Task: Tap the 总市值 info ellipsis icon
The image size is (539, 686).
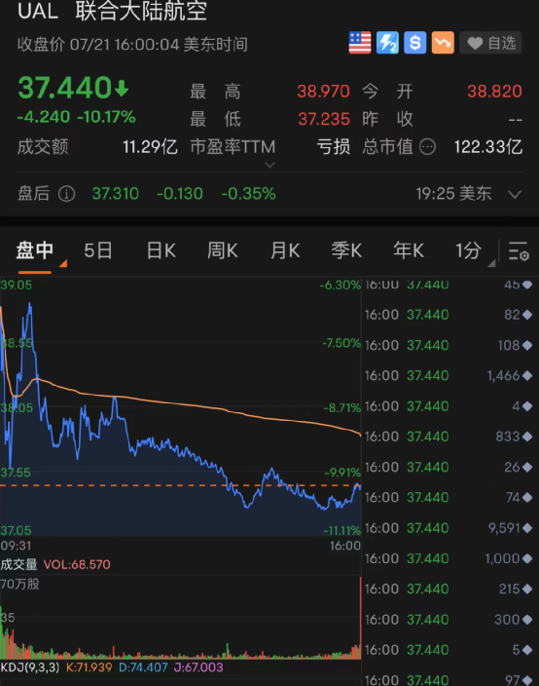Action: click(428, 147)
